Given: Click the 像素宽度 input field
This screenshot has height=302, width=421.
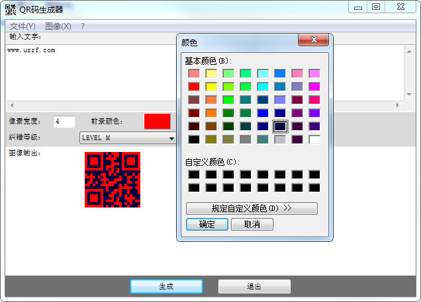Looking at the screenshot, I should (64, 122).
